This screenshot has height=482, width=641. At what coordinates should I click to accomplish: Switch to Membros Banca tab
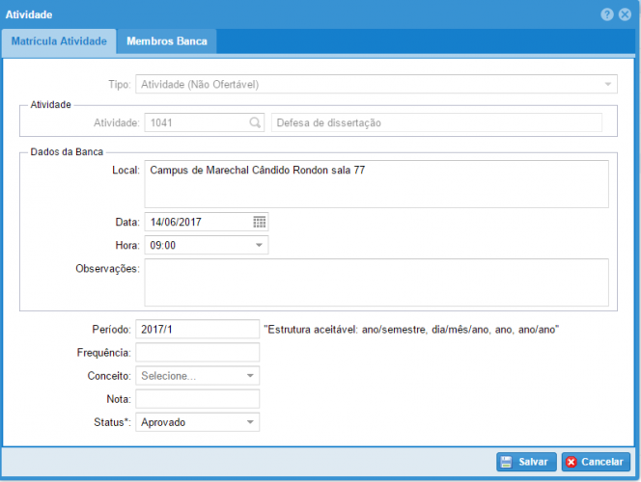pos(166,41)
